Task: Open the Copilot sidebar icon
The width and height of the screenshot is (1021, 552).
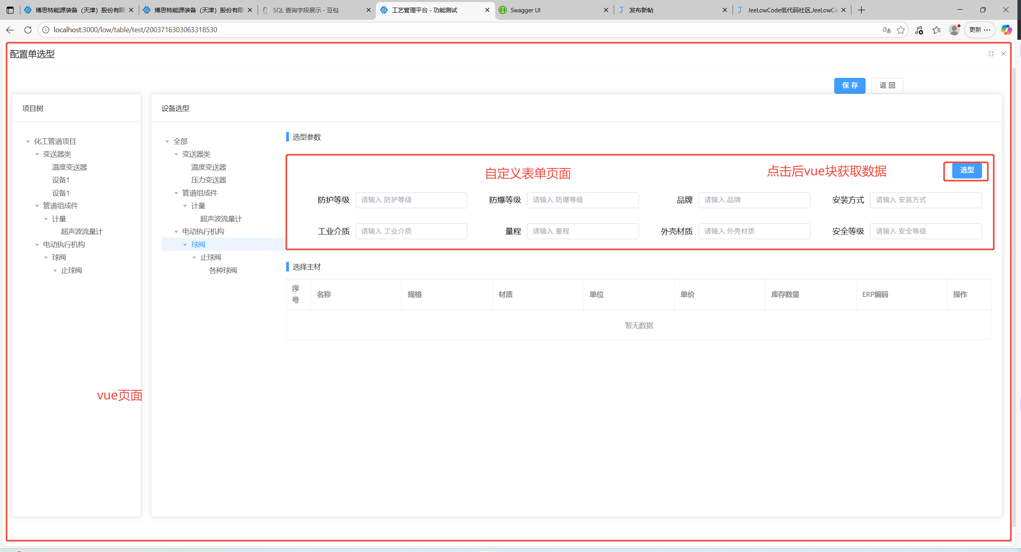Action: pos(1006,30)
